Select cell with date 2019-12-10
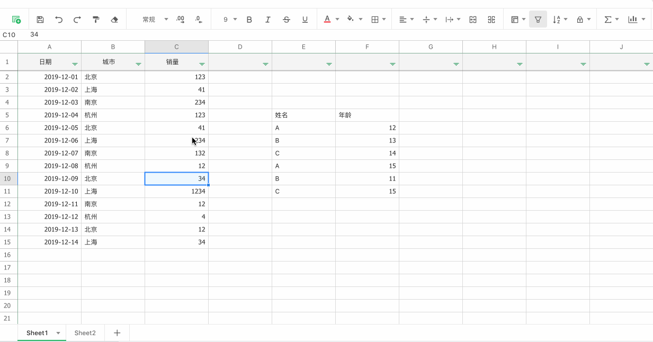 pyautogui.click(x=50, y=191)
